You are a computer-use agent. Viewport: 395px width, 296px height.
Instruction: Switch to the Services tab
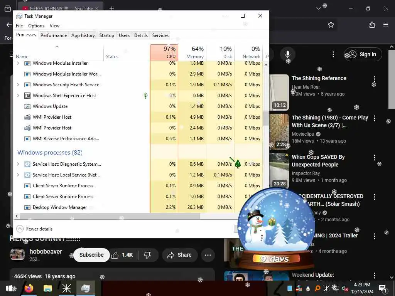(160, 35)
